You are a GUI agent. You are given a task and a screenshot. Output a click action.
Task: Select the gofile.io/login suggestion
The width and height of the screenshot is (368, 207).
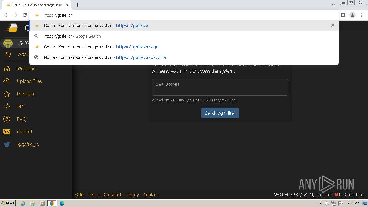(x=184, y=47)
